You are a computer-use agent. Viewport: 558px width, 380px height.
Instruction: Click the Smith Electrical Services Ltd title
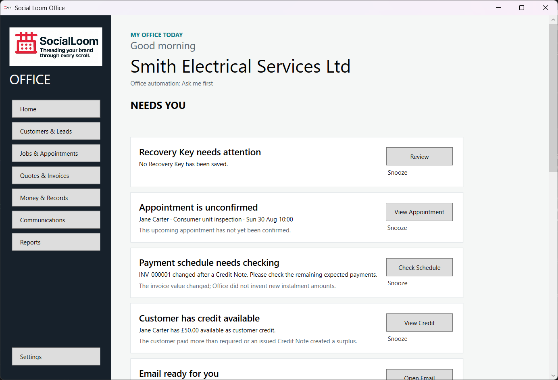(241, 67)
